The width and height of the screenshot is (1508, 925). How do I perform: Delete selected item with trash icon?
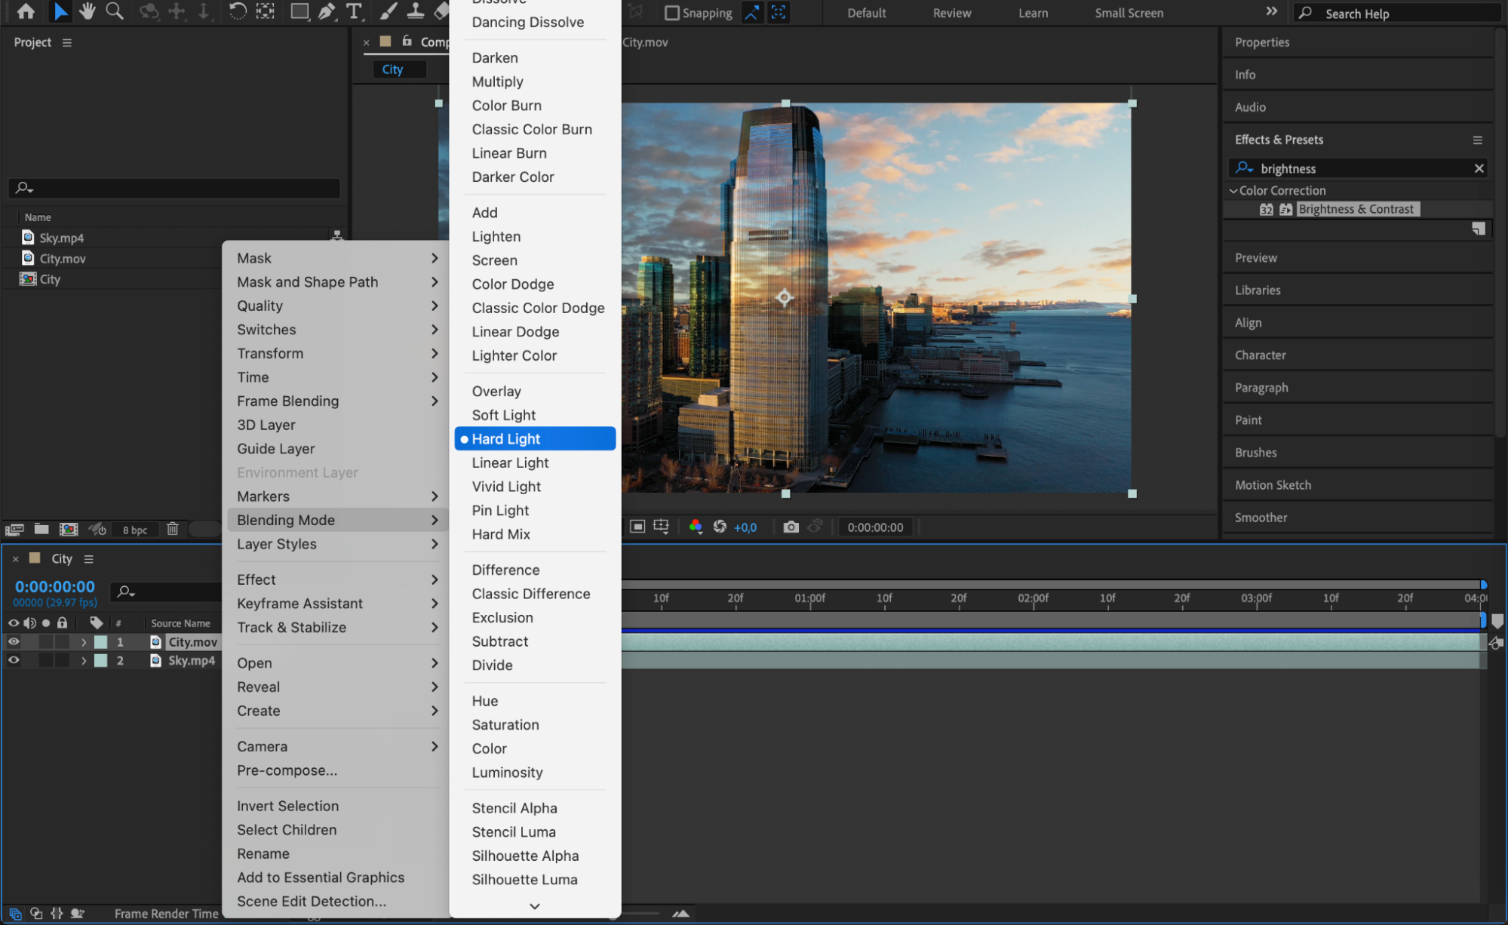coord(173,529)
